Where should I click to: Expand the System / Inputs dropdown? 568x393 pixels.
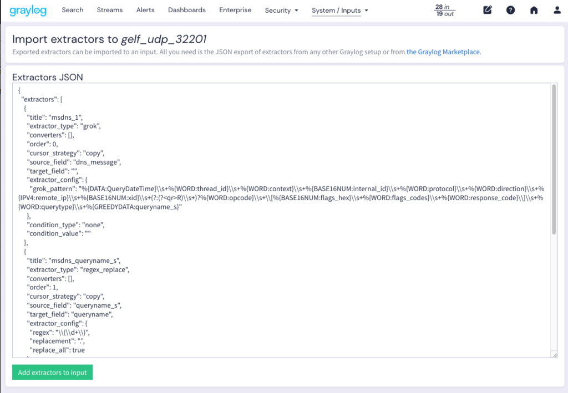(340, 11)
